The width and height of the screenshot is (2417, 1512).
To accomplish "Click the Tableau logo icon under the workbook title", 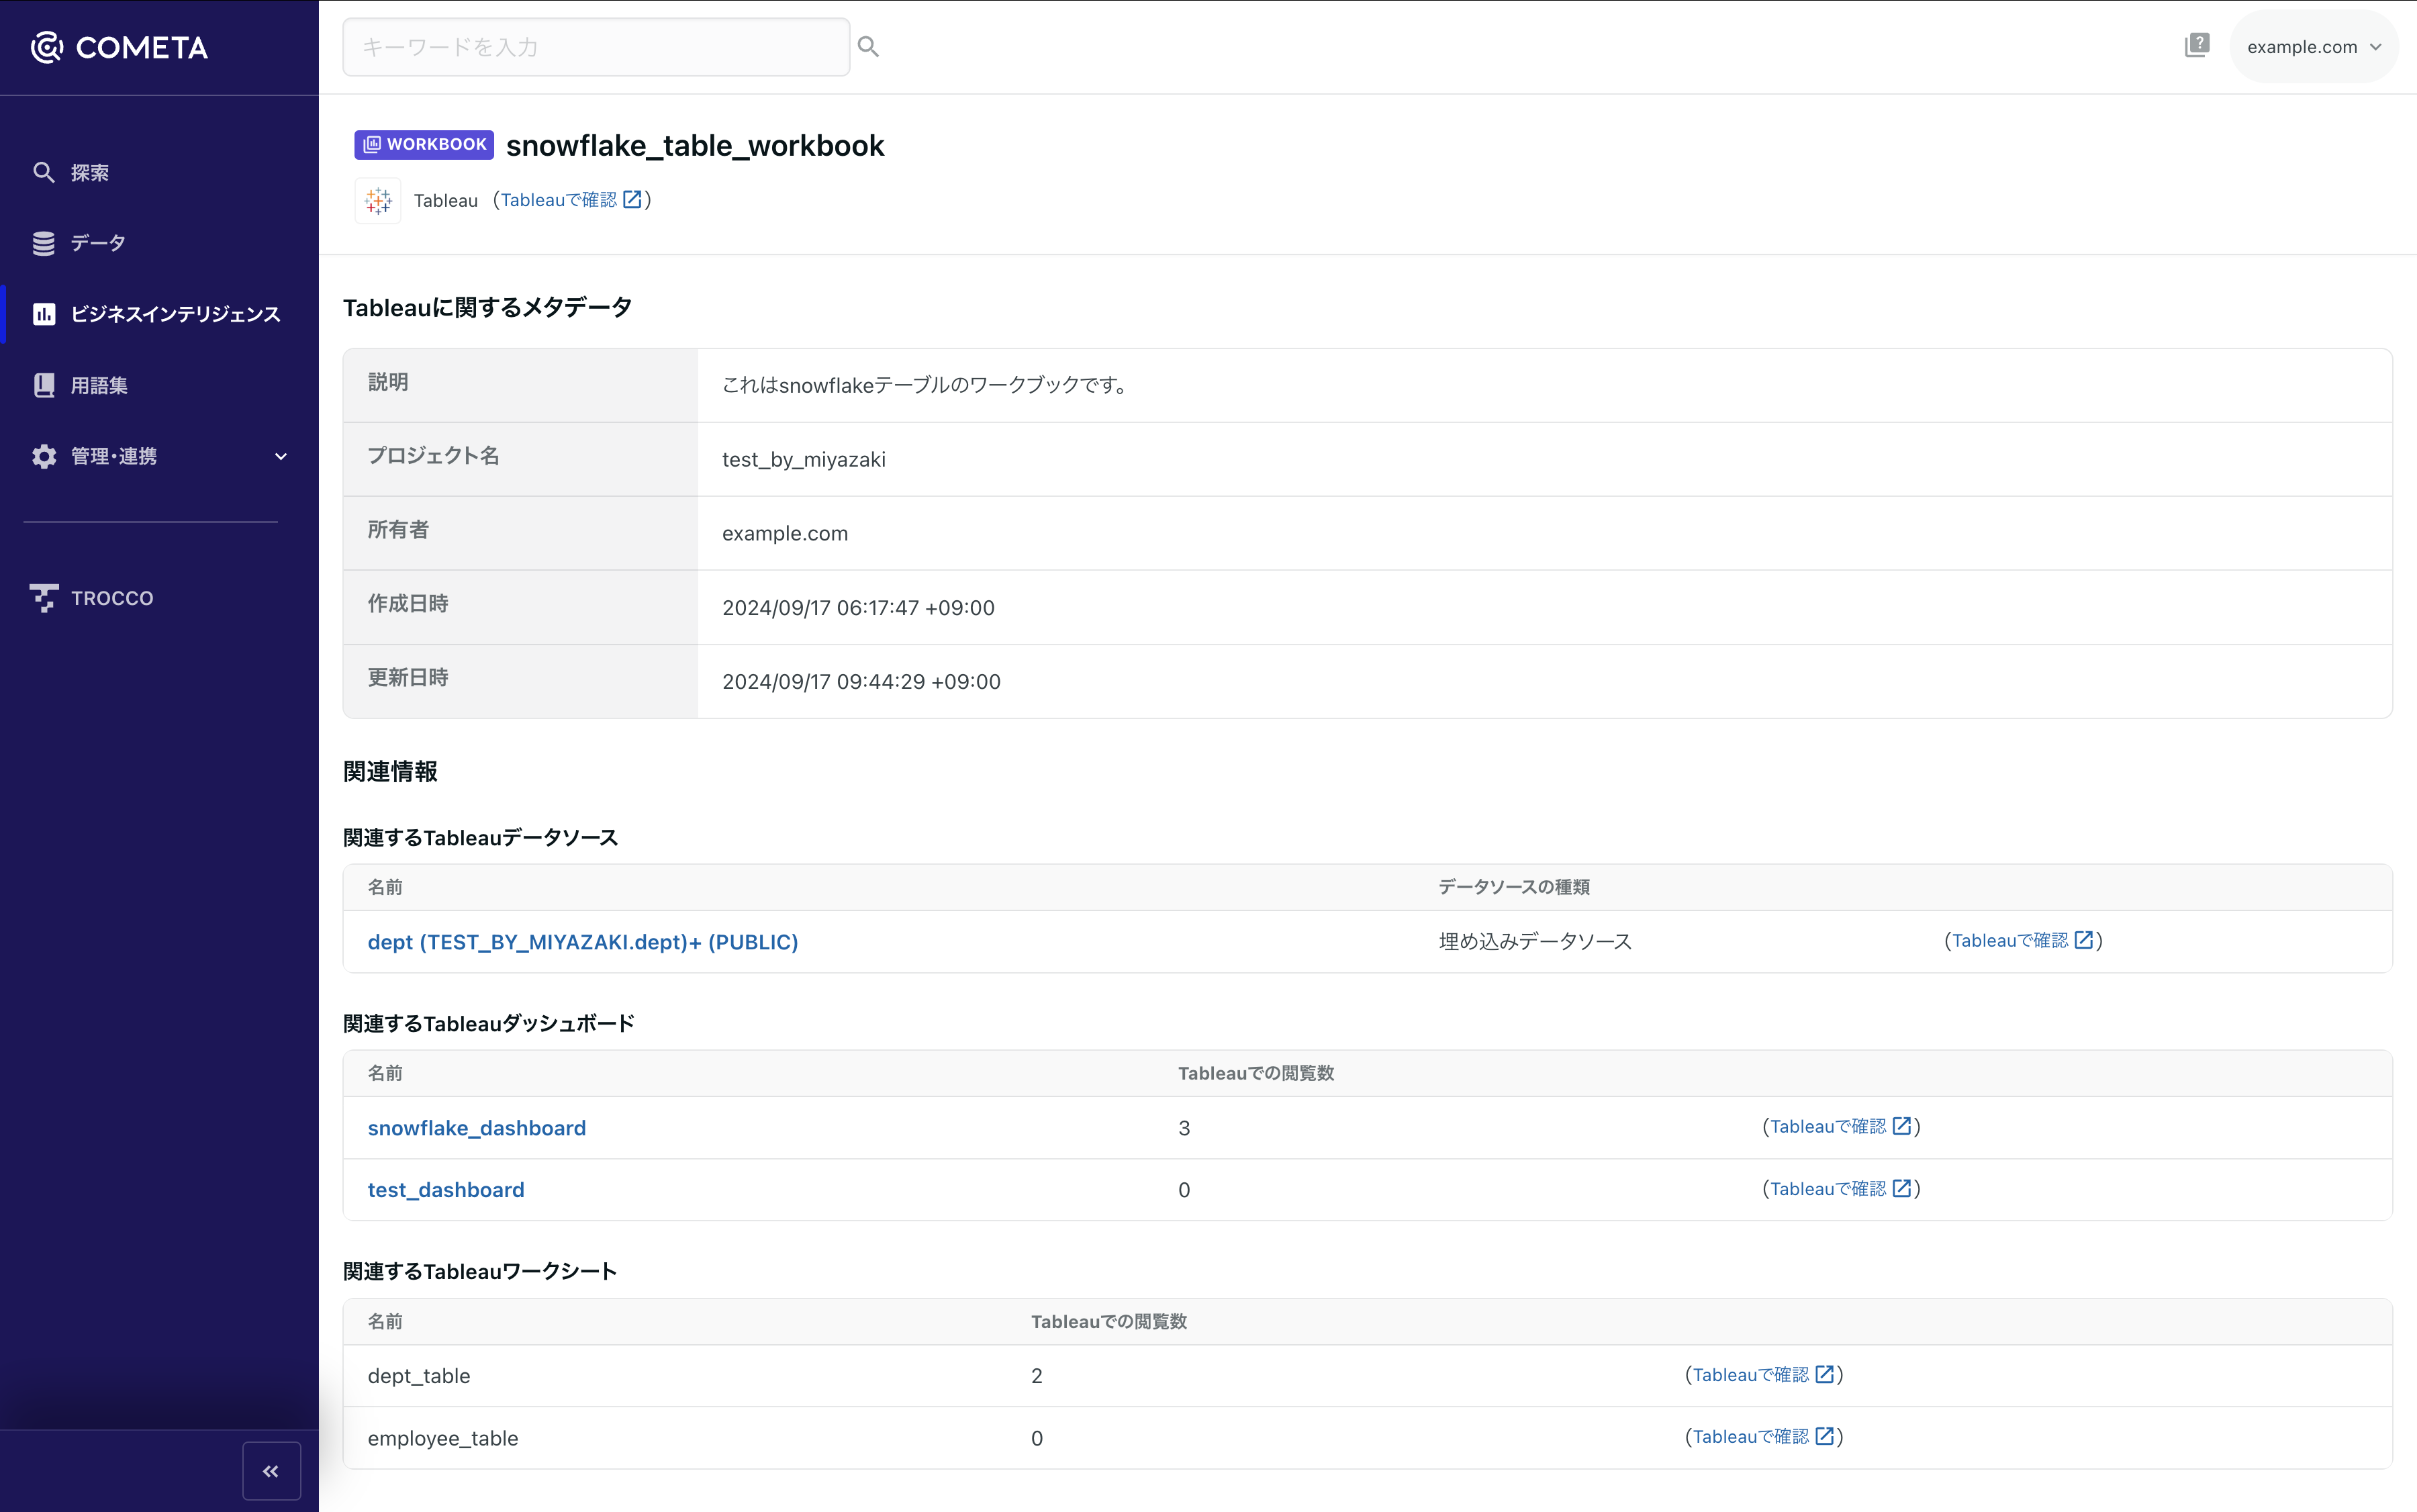I will [378, 201].
